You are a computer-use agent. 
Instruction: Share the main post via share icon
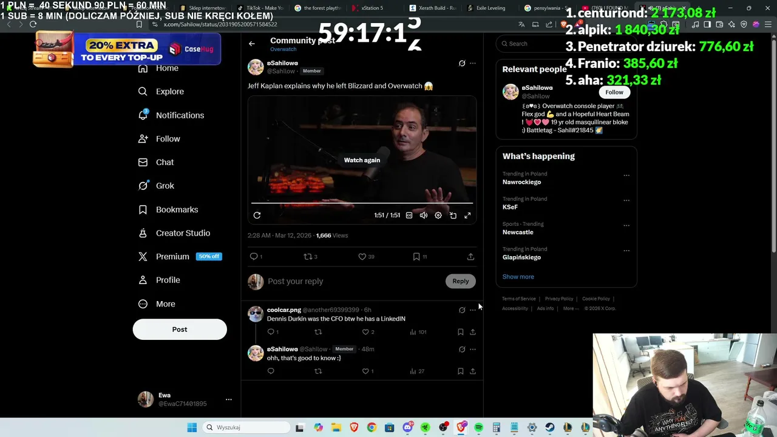470,257
